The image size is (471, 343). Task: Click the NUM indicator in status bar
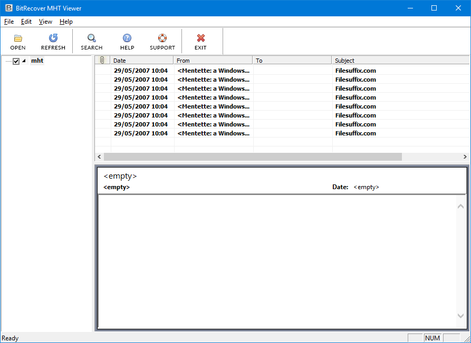click(x=432, y=338)
